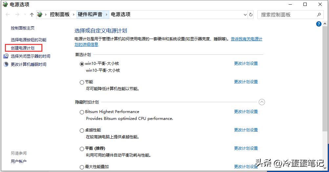Click 创建电源计划 link
Image resolution: width=329 pixels, height=172 pixels.
[x=23, y=48]
